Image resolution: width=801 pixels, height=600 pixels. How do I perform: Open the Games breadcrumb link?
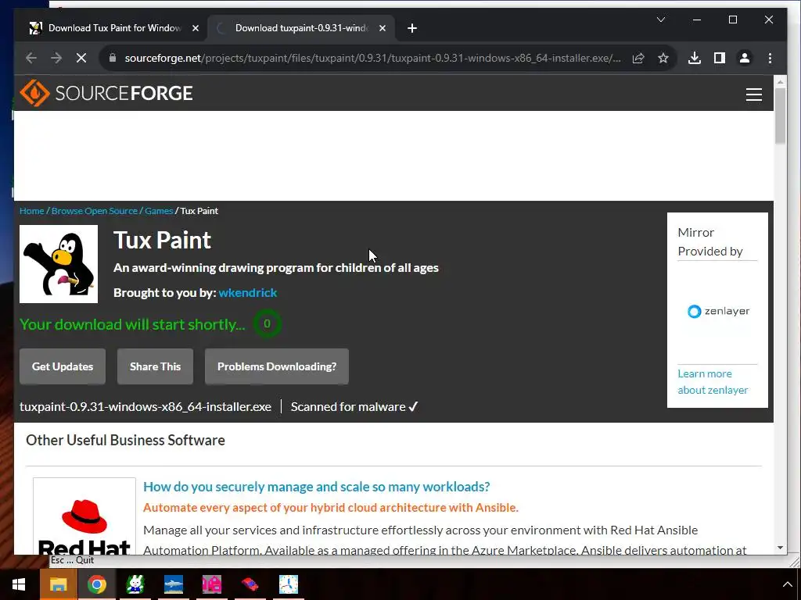coord(159,211)
